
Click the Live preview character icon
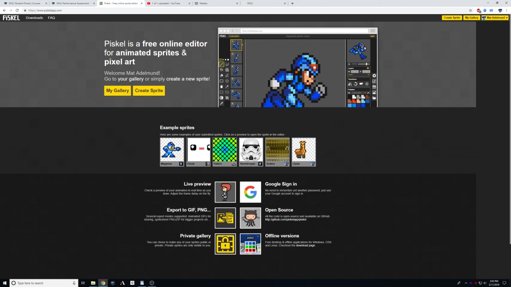[x=225, y=192]
